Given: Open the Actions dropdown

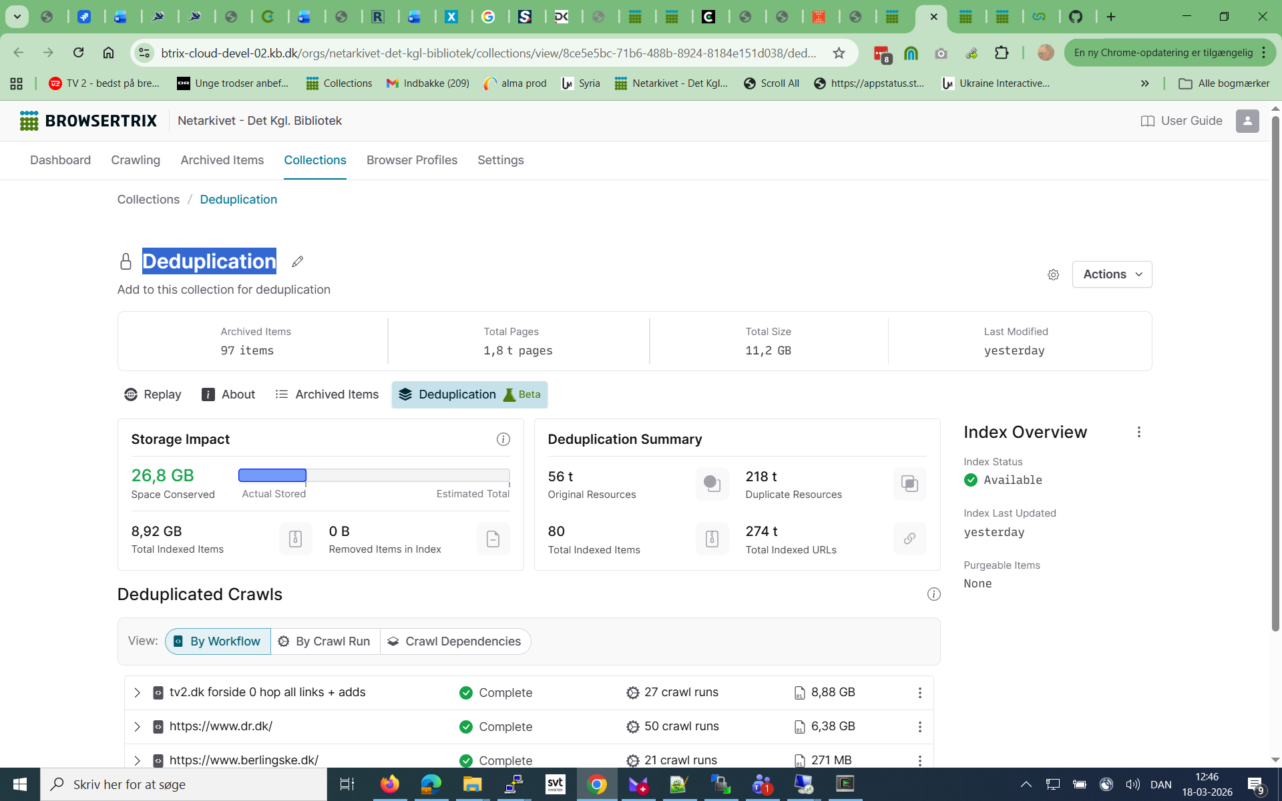Looking at the screenshot, I should 1112,274.
